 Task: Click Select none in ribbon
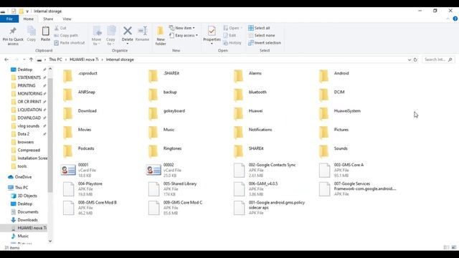point(261,35)
